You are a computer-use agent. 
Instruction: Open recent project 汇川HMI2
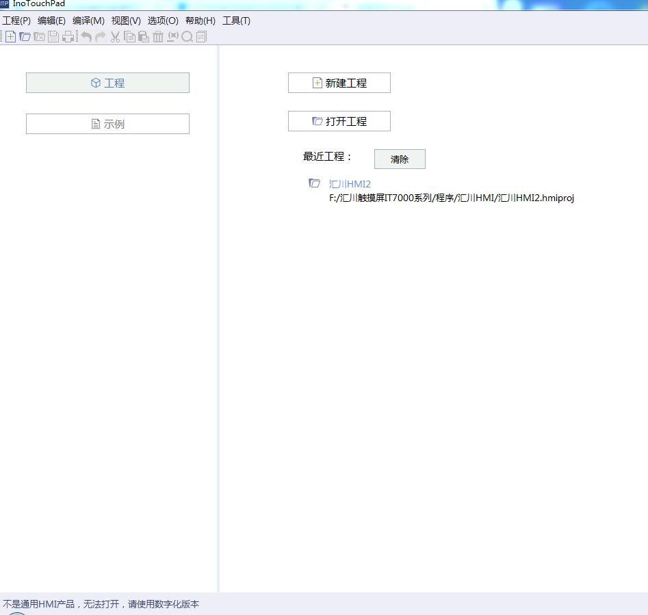350,184
